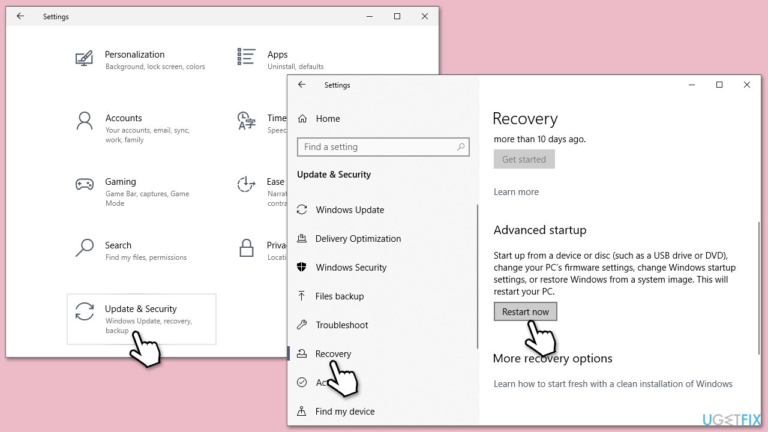Click the Find a setting search box

click(x=383, y=147)
